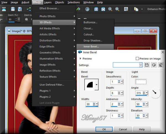166x134 pixels.
Task: Click the info icon in the toolbar
Action: pyautogui.click(x=87, y=9)
